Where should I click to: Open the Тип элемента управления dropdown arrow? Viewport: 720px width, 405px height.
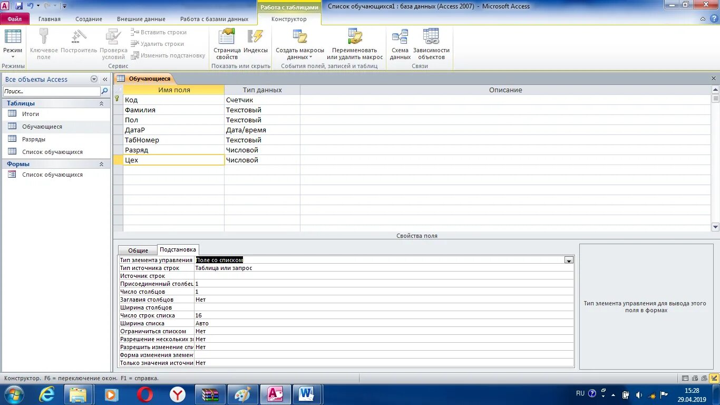569,260
